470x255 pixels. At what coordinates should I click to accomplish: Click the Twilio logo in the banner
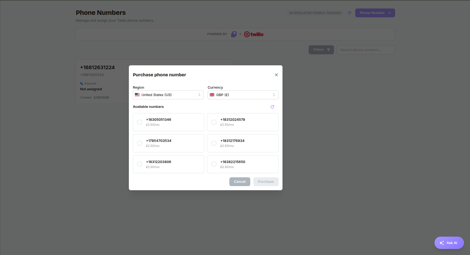click(x=254, y=34)
